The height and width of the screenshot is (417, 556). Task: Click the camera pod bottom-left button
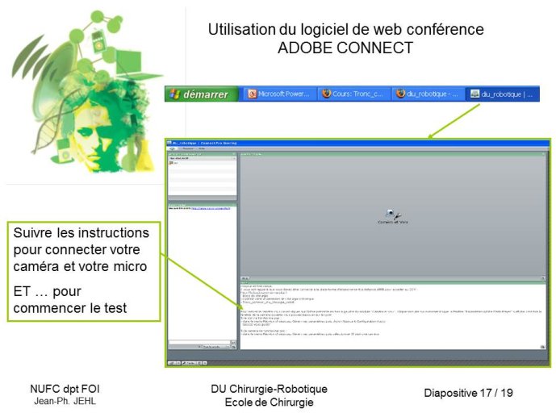tap(245, 278)
